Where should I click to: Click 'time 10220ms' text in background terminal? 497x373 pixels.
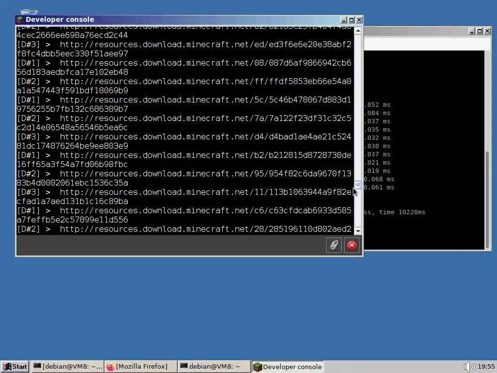pos(402,212)
